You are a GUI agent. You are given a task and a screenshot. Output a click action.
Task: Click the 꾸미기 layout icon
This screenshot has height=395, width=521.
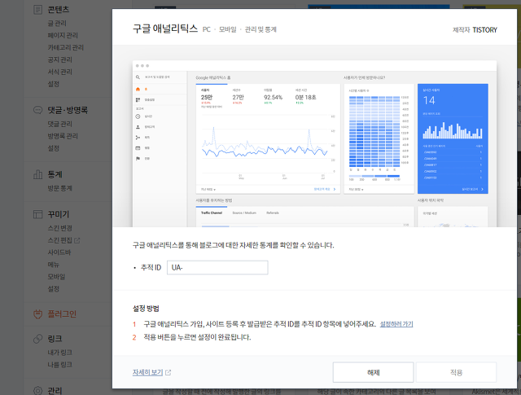click(x=38, y=214)
